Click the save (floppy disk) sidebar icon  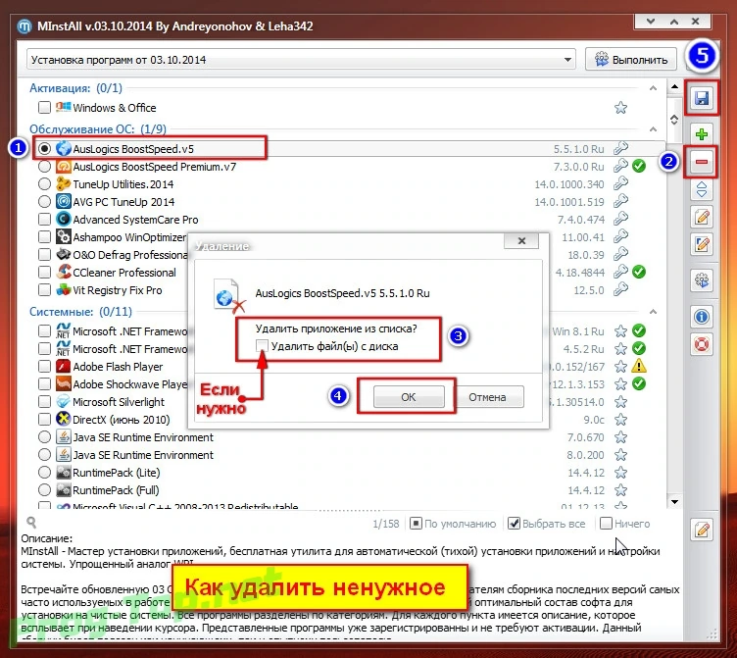[702, 98]
